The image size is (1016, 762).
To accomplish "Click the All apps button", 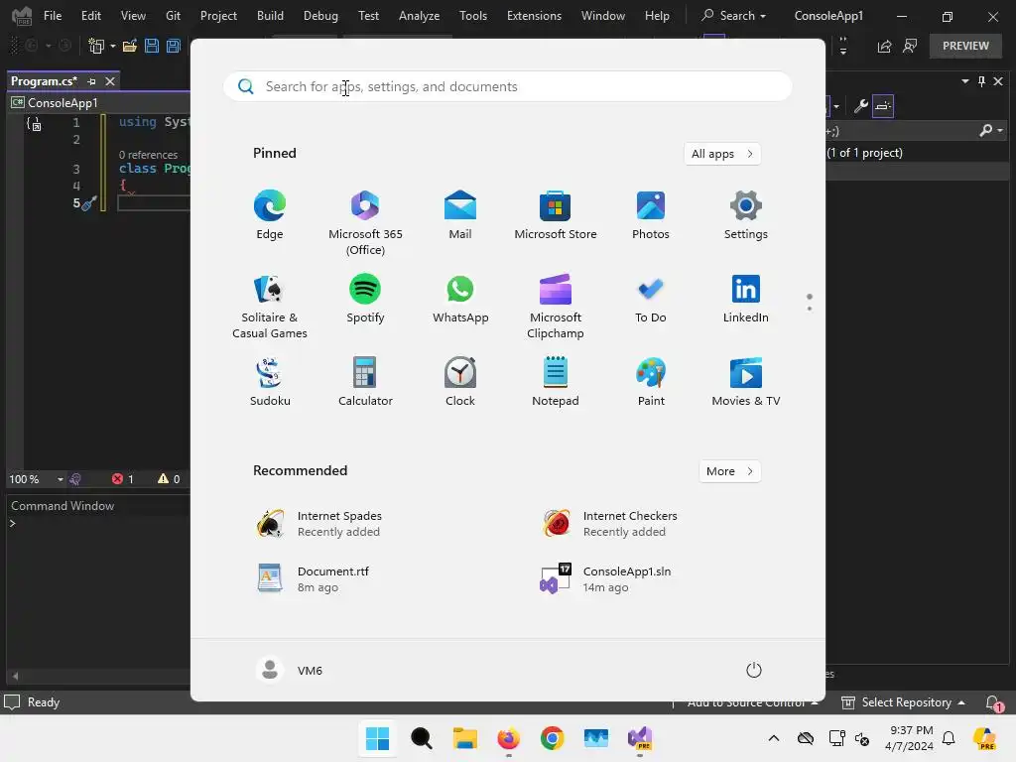I will pyautogui.click(x=722, y=154).
